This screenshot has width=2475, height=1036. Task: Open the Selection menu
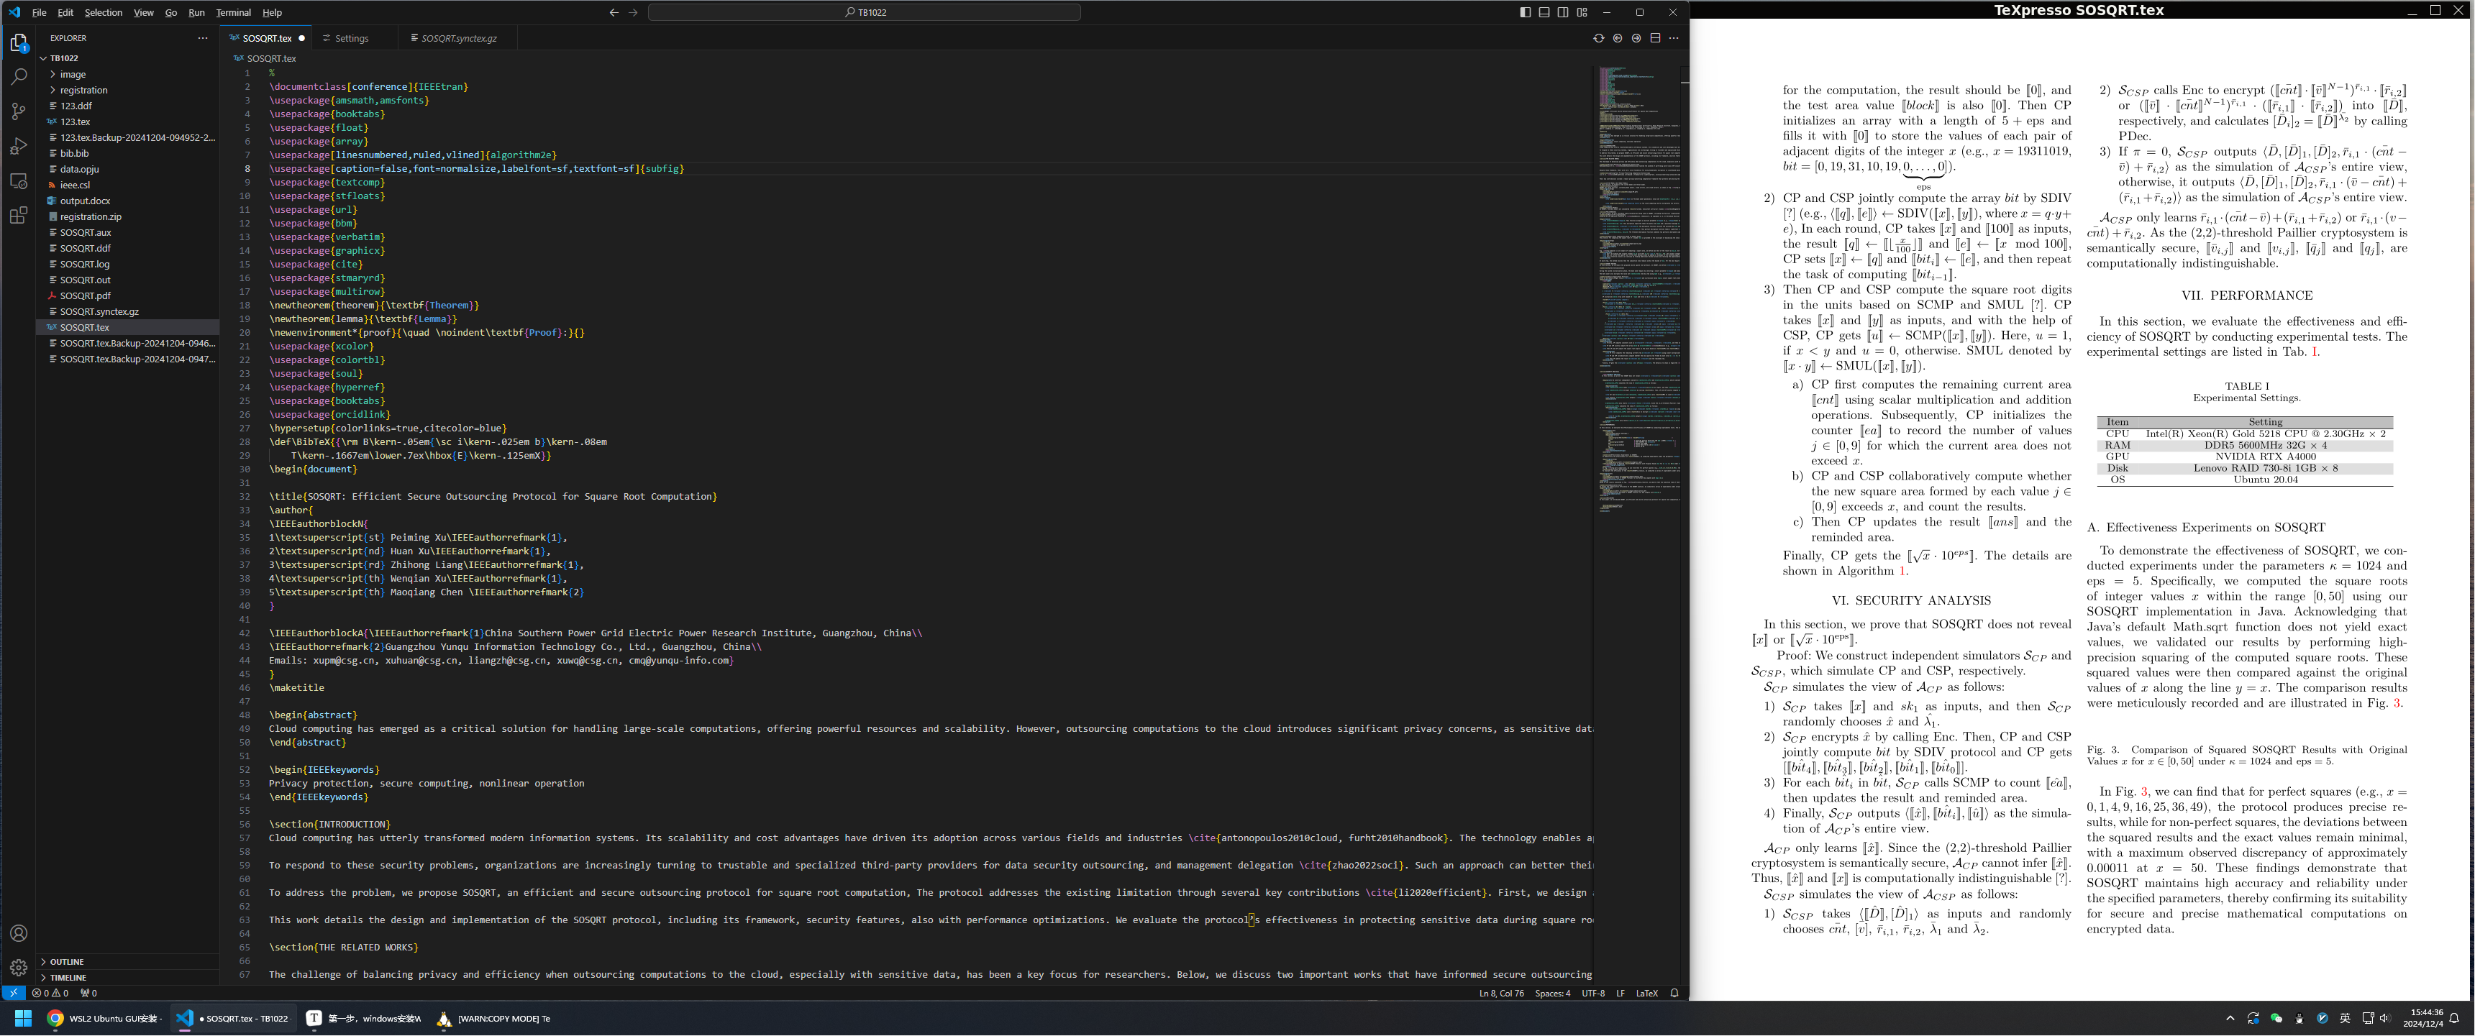coord(103,12)
